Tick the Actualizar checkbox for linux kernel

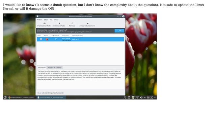[56, 39]
